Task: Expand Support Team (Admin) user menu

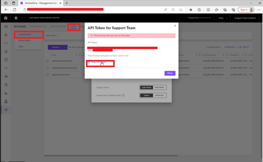Action: [247, 18]
